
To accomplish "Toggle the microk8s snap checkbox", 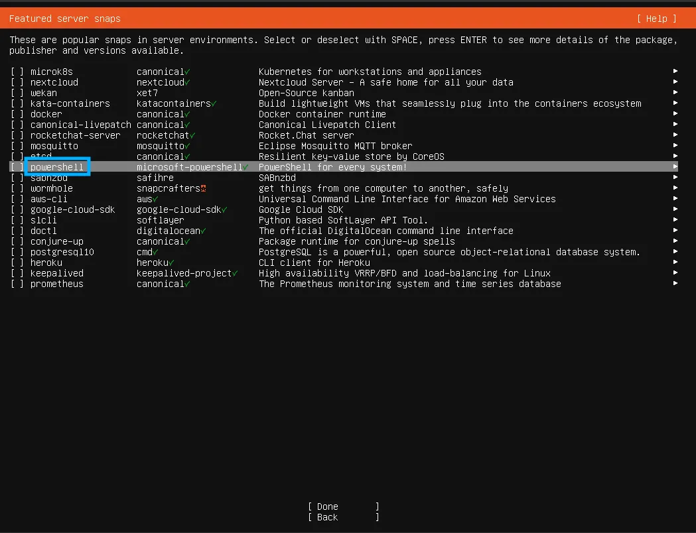I will pos(17,72).
